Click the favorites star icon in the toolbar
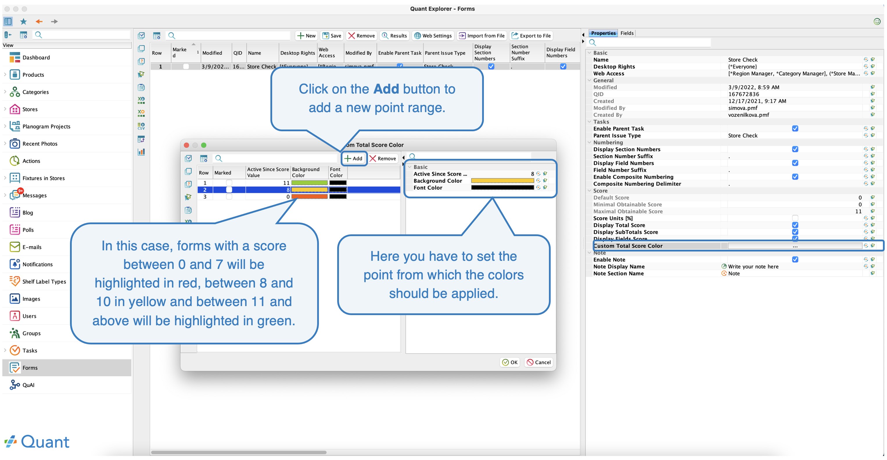 (x=24, y=21)
